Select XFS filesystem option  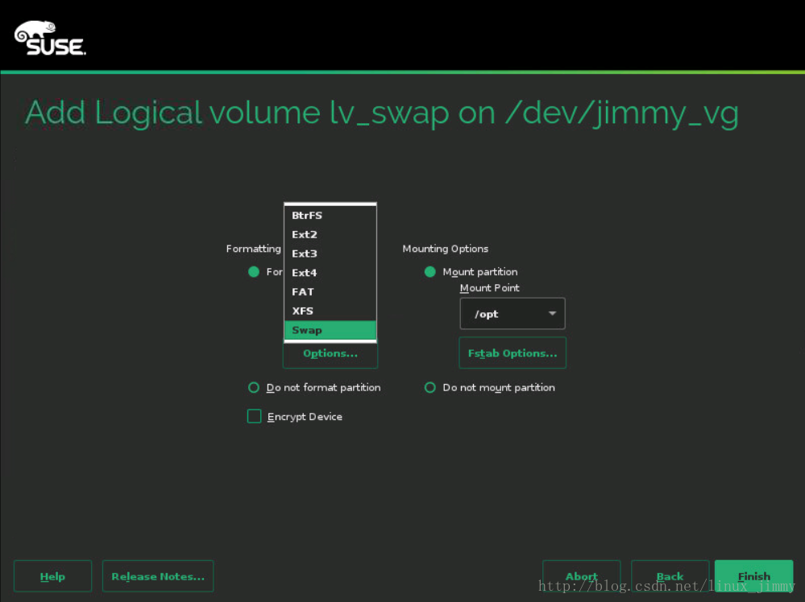coord(330,311)
